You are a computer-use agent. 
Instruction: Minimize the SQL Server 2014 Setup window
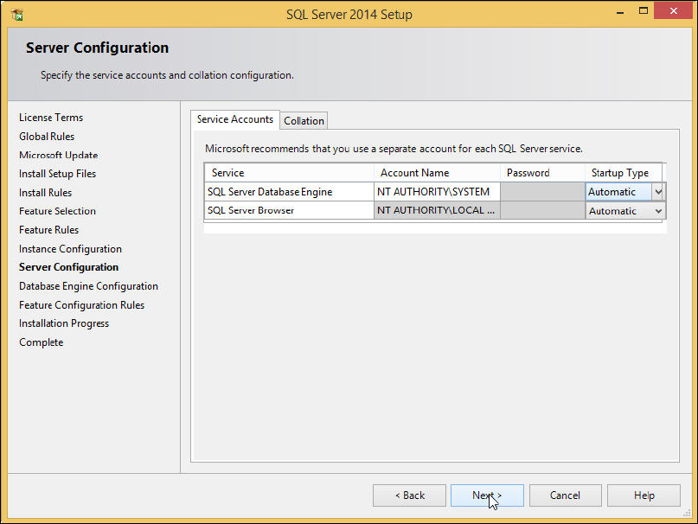[618, 12]
